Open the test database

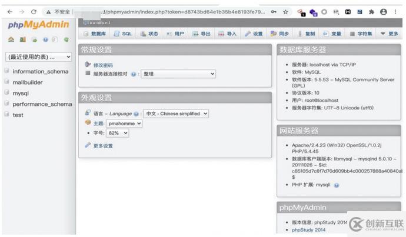[x=18, y=115]
